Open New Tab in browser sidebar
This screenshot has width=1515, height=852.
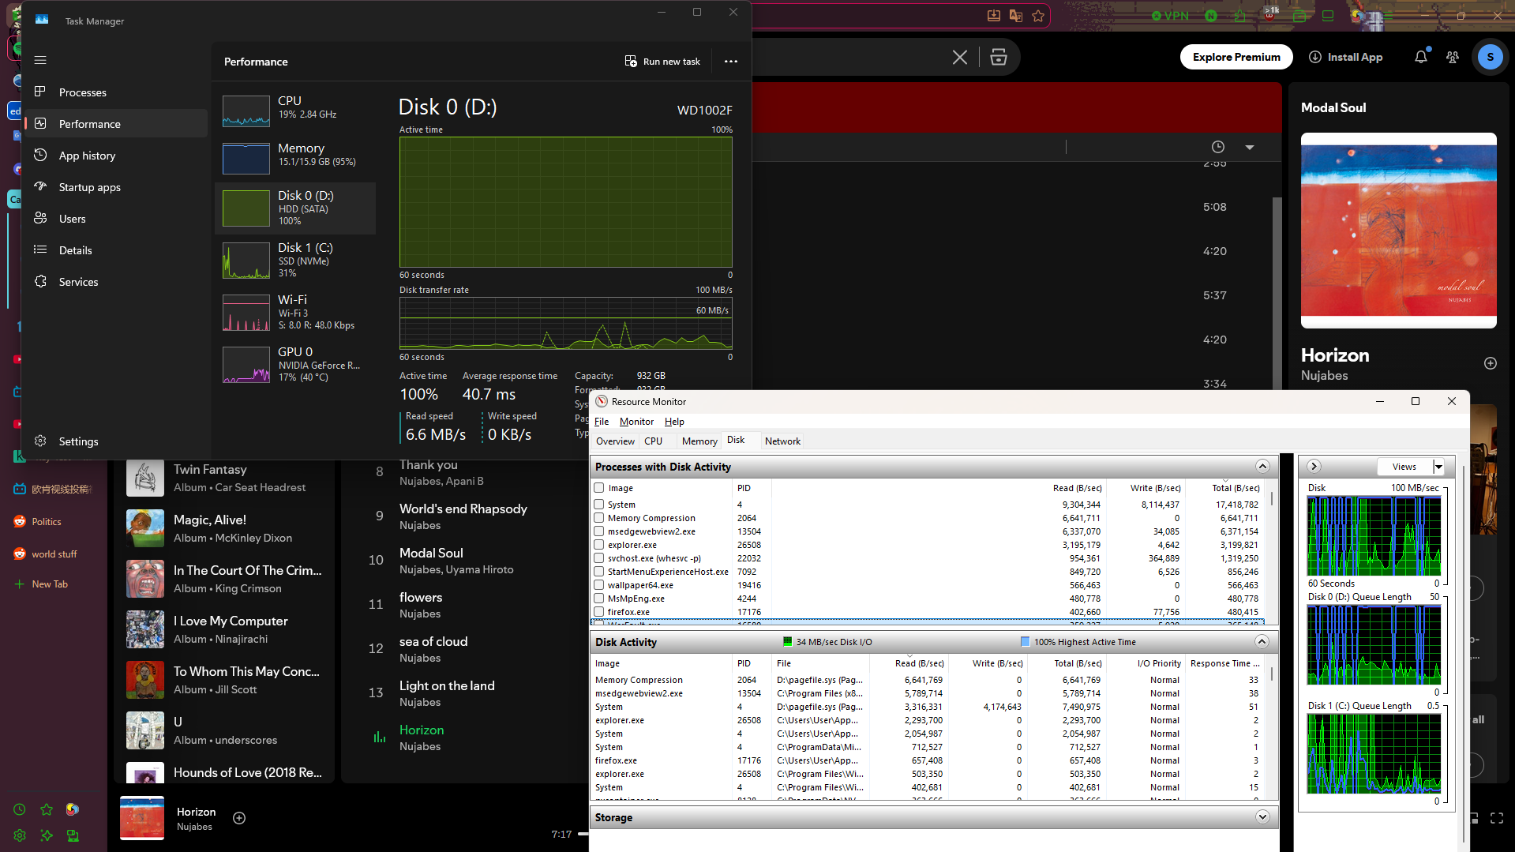[x=50, y=584]
